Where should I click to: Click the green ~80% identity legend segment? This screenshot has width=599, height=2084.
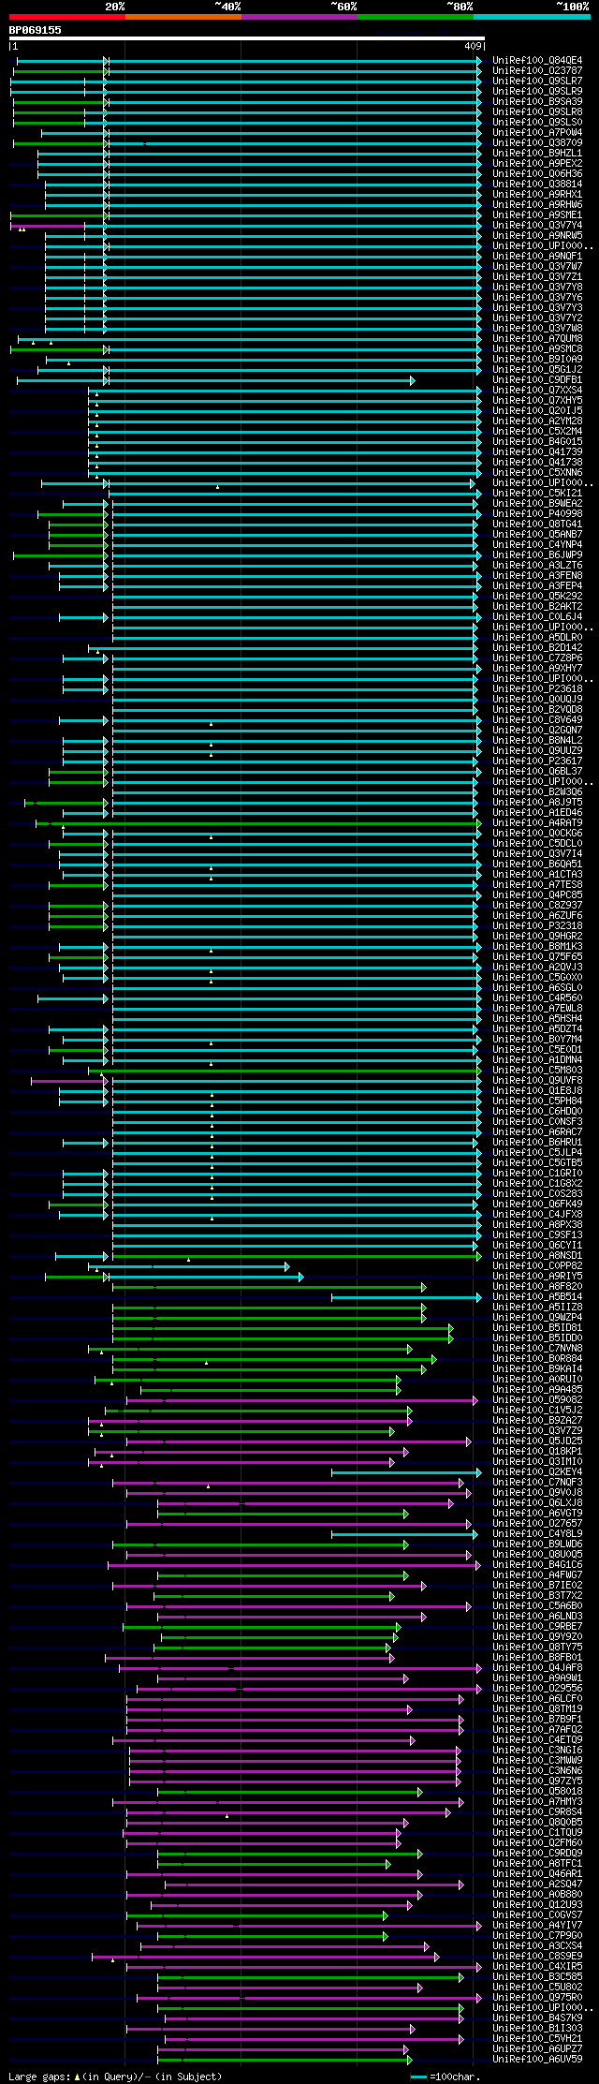pyautogui.click(x=416, y=17)
